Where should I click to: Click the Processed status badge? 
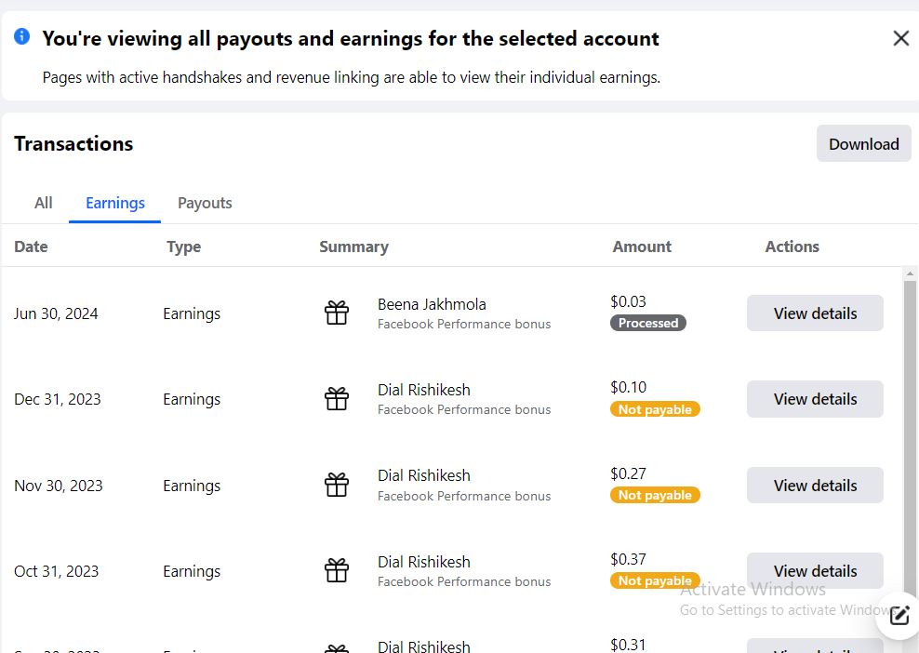click(x=648, y=323)
